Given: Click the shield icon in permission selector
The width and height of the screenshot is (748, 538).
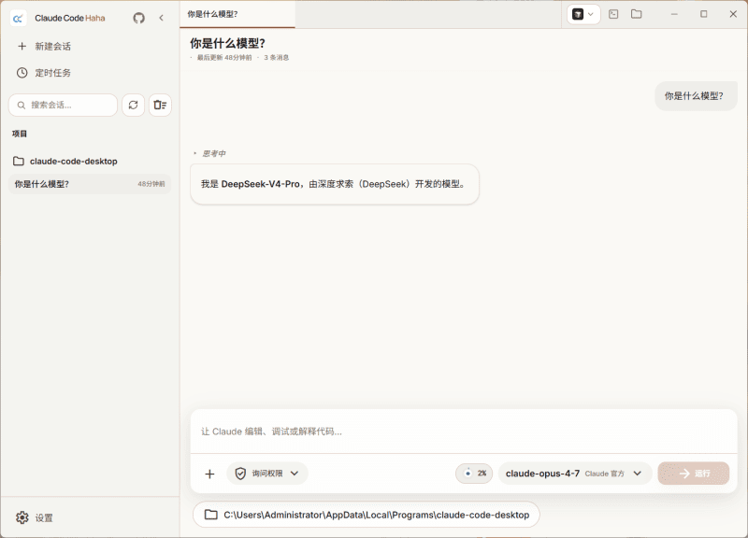Looking at the screenshot, I should tap(240, 474).
